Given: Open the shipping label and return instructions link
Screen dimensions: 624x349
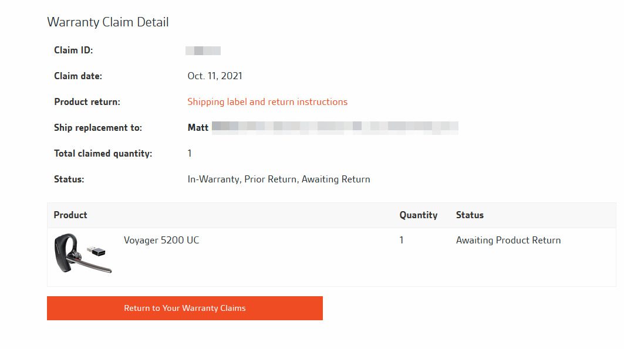Looking at the screenshot, I should point(267,102).
